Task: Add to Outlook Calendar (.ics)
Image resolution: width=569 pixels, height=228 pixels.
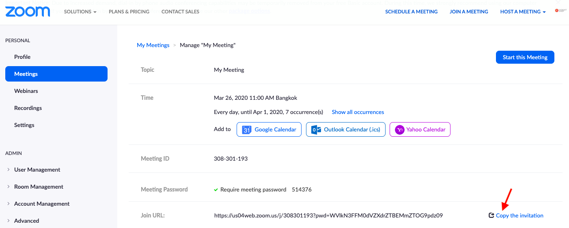Action: (346, 130)
